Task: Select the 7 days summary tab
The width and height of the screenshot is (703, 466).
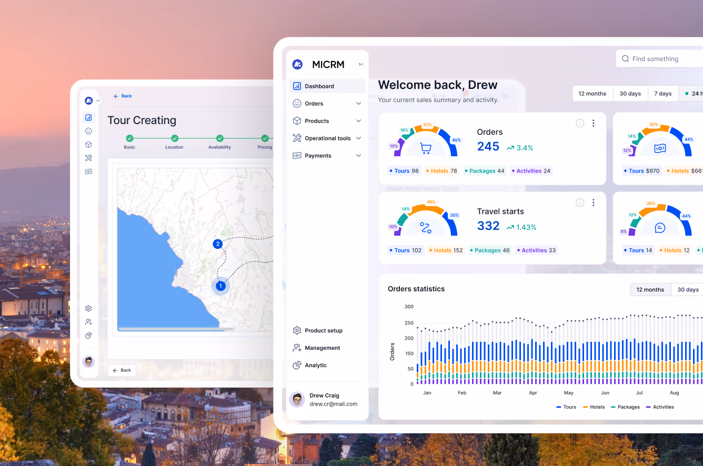Action: pyautogui.click(x=663, y=94)
